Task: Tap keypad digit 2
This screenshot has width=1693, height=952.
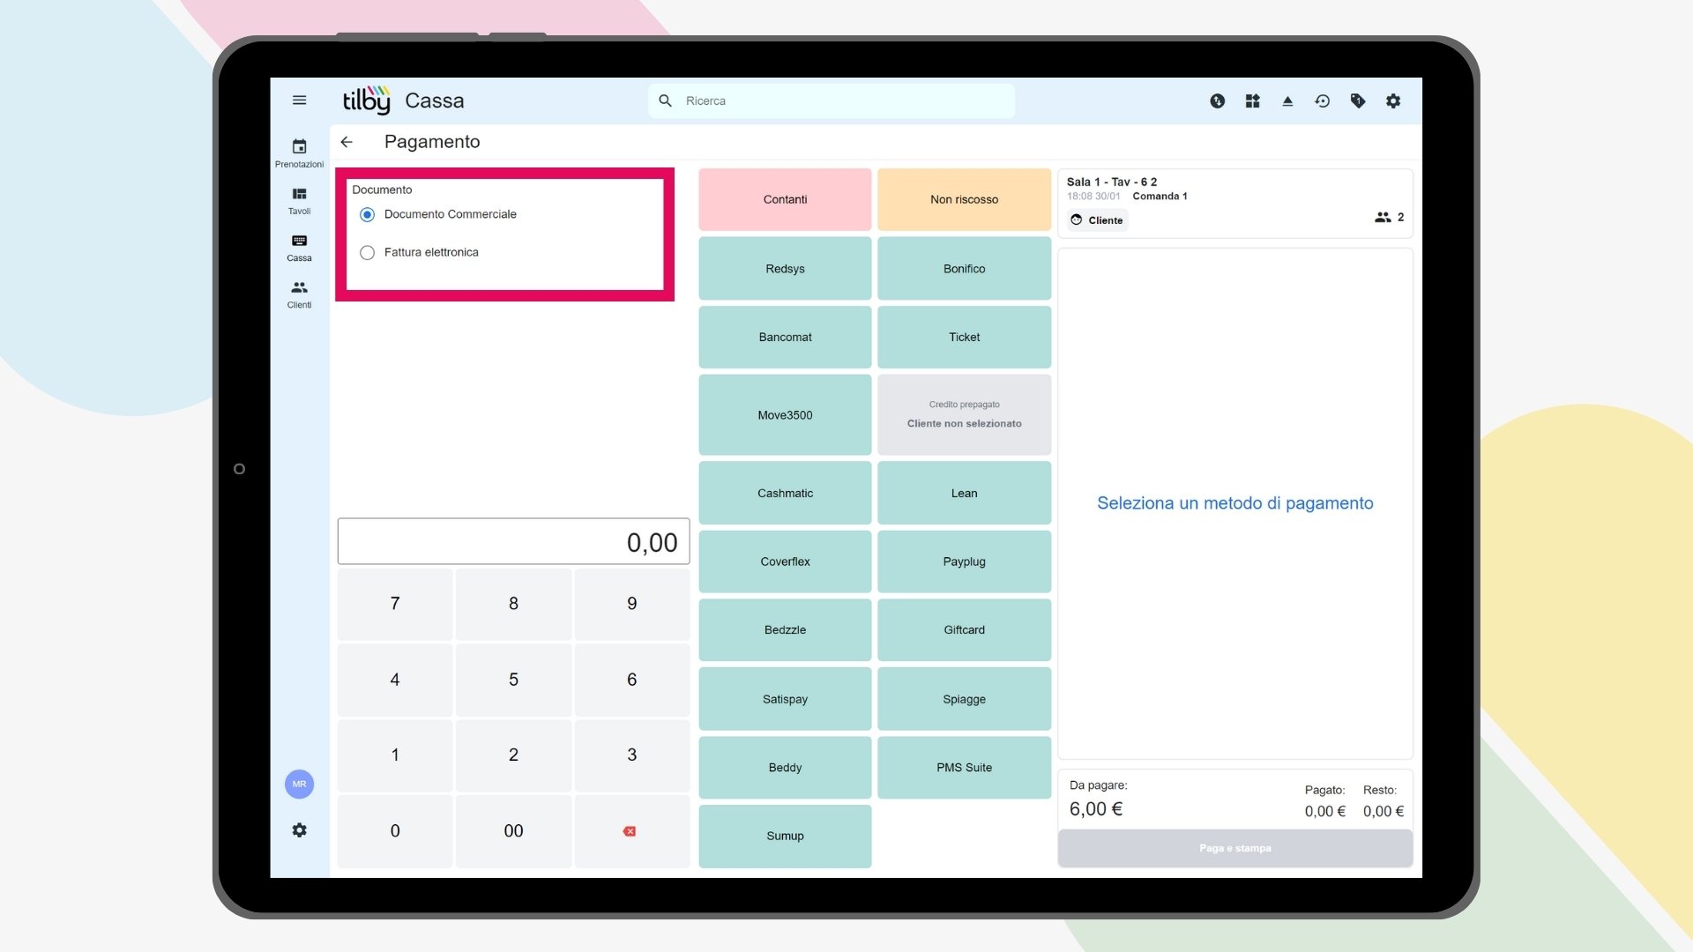Action: [x=513, y=755]
